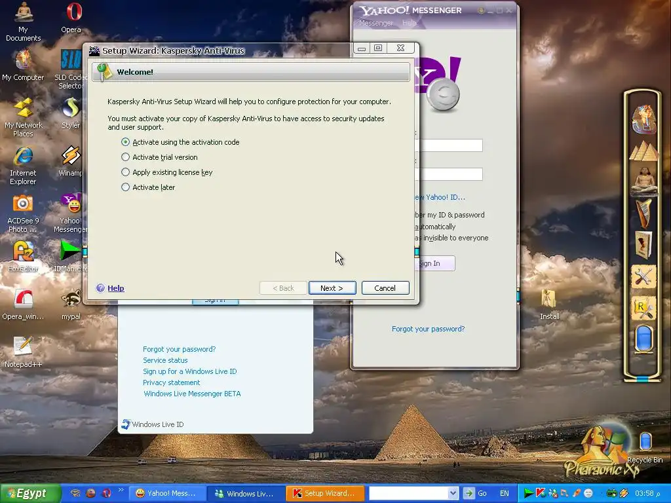This screenshot has height=503, width=671.
Task: Click pharaoh mask icon in side dock
Action: [x=643, y=119]
